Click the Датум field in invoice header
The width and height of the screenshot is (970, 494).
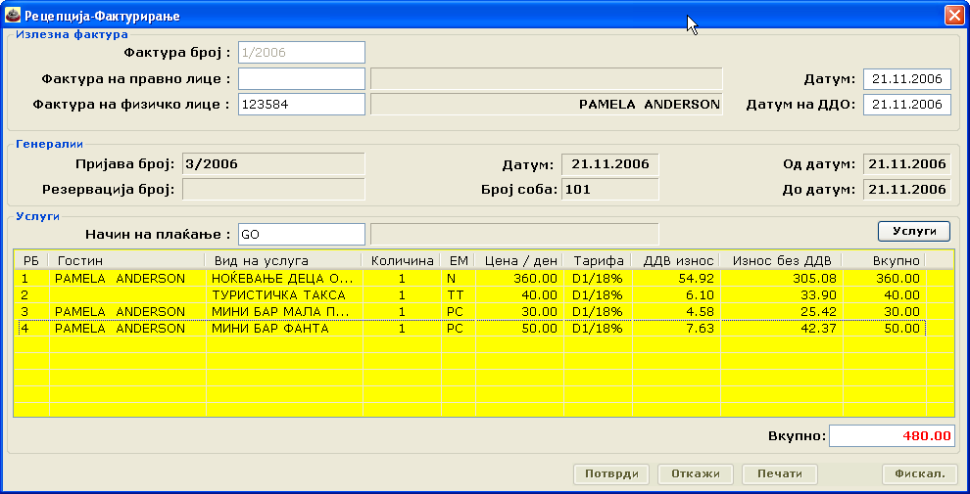click(906, 79)
